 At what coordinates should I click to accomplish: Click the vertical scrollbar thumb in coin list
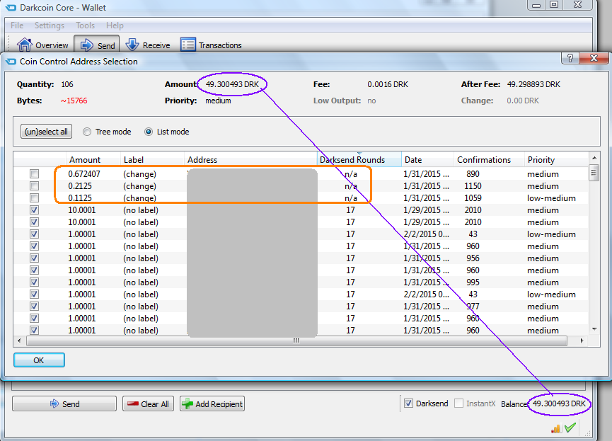[x=594, y=173]
